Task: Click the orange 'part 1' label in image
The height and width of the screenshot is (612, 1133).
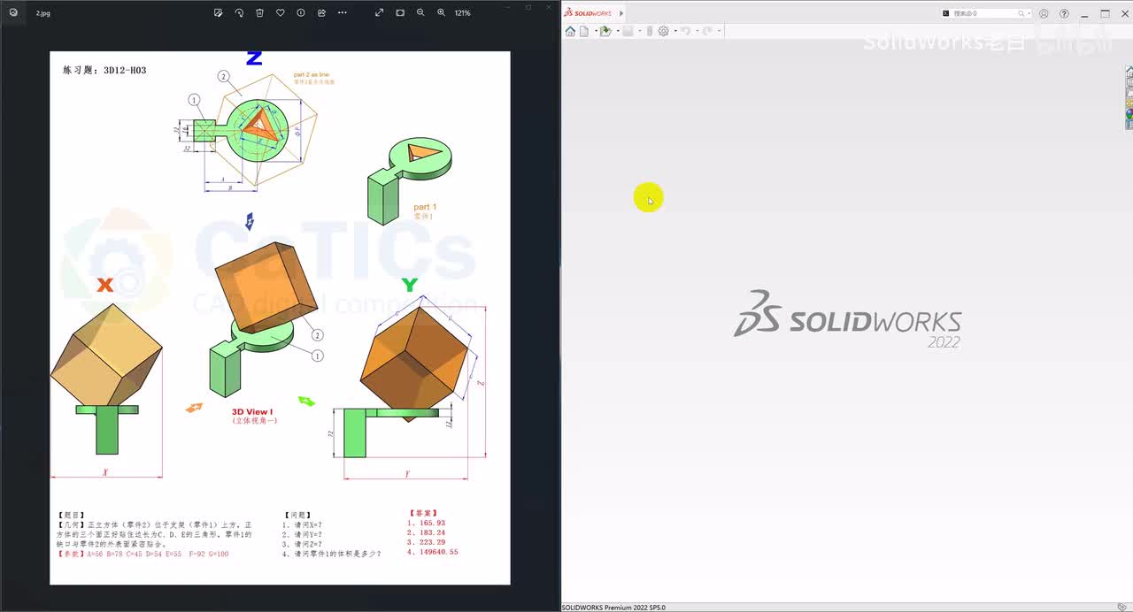Action: point(425,207)
